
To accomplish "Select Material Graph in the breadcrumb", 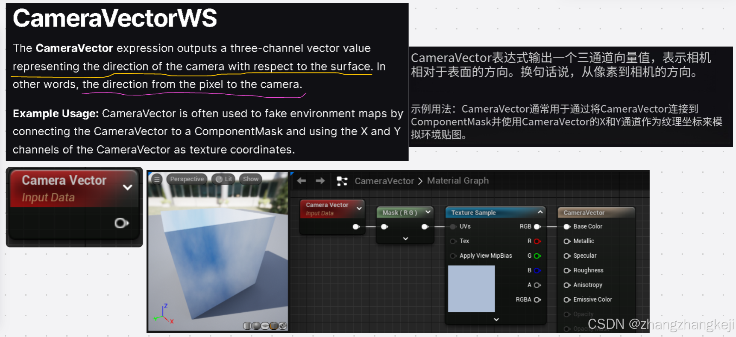I will tap(458, 180).
